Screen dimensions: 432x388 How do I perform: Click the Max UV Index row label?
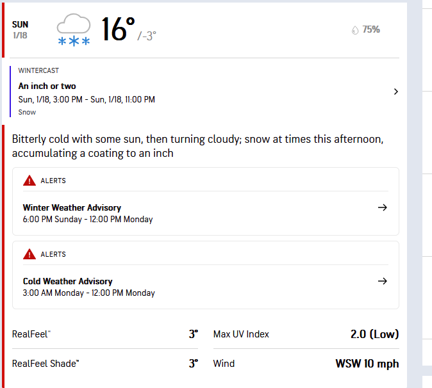pyautogui.click(x=241, y=334)
